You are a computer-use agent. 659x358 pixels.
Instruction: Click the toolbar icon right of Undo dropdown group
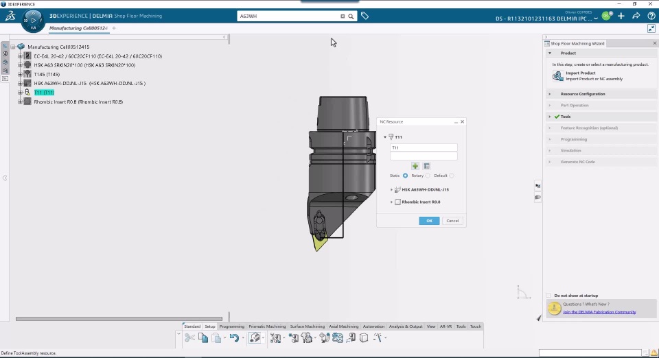pyautogui.click(x=254, y=337)
